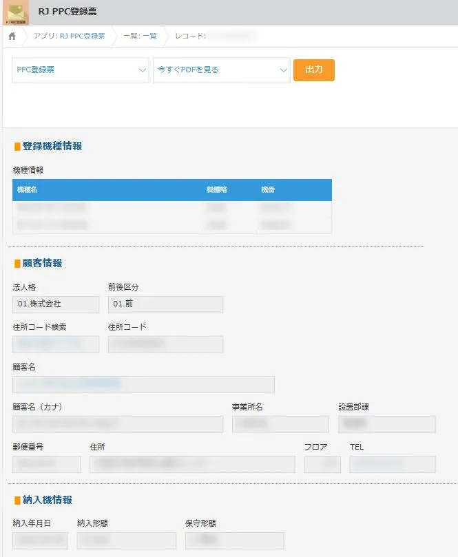Image resolution: width=458 pixels, height=557 pixels.
Task: Click the 設置部課 field
Action: coord(386,424)
